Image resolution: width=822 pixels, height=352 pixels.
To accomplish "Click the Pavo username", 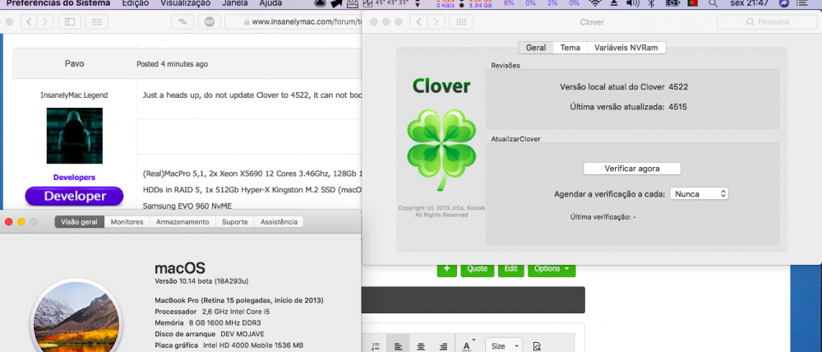I will point(75,63).
